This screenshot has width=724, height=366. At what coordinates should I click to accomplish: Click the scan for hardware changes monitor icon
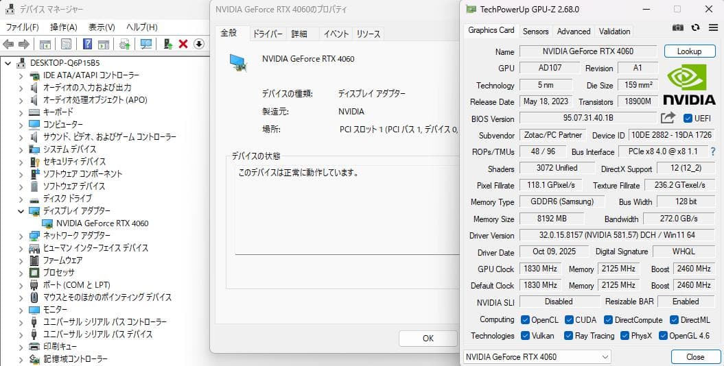(x=146, y=45)
